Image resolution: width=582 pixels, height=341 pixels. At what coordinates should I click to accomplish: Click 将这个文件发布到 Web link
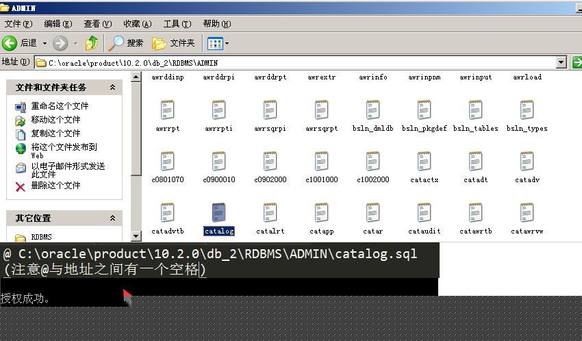(64, 151)
